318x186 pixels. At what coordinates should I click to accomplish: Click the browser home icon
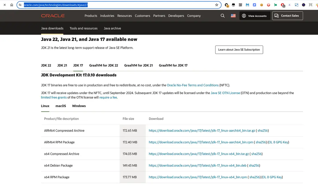click(x=12, y=5)
